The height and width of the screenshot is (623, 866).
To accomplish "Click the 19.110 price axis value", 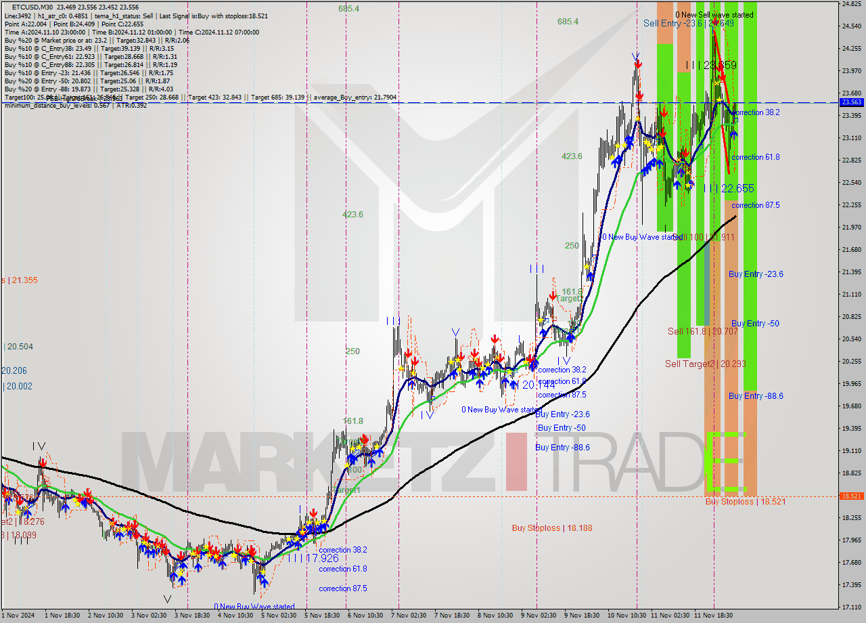I will click(x=851, y=451).
